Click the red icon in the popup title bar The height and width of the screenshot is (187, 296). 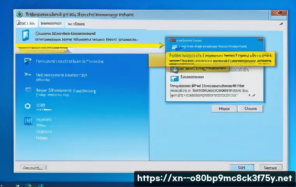[172, 40]
